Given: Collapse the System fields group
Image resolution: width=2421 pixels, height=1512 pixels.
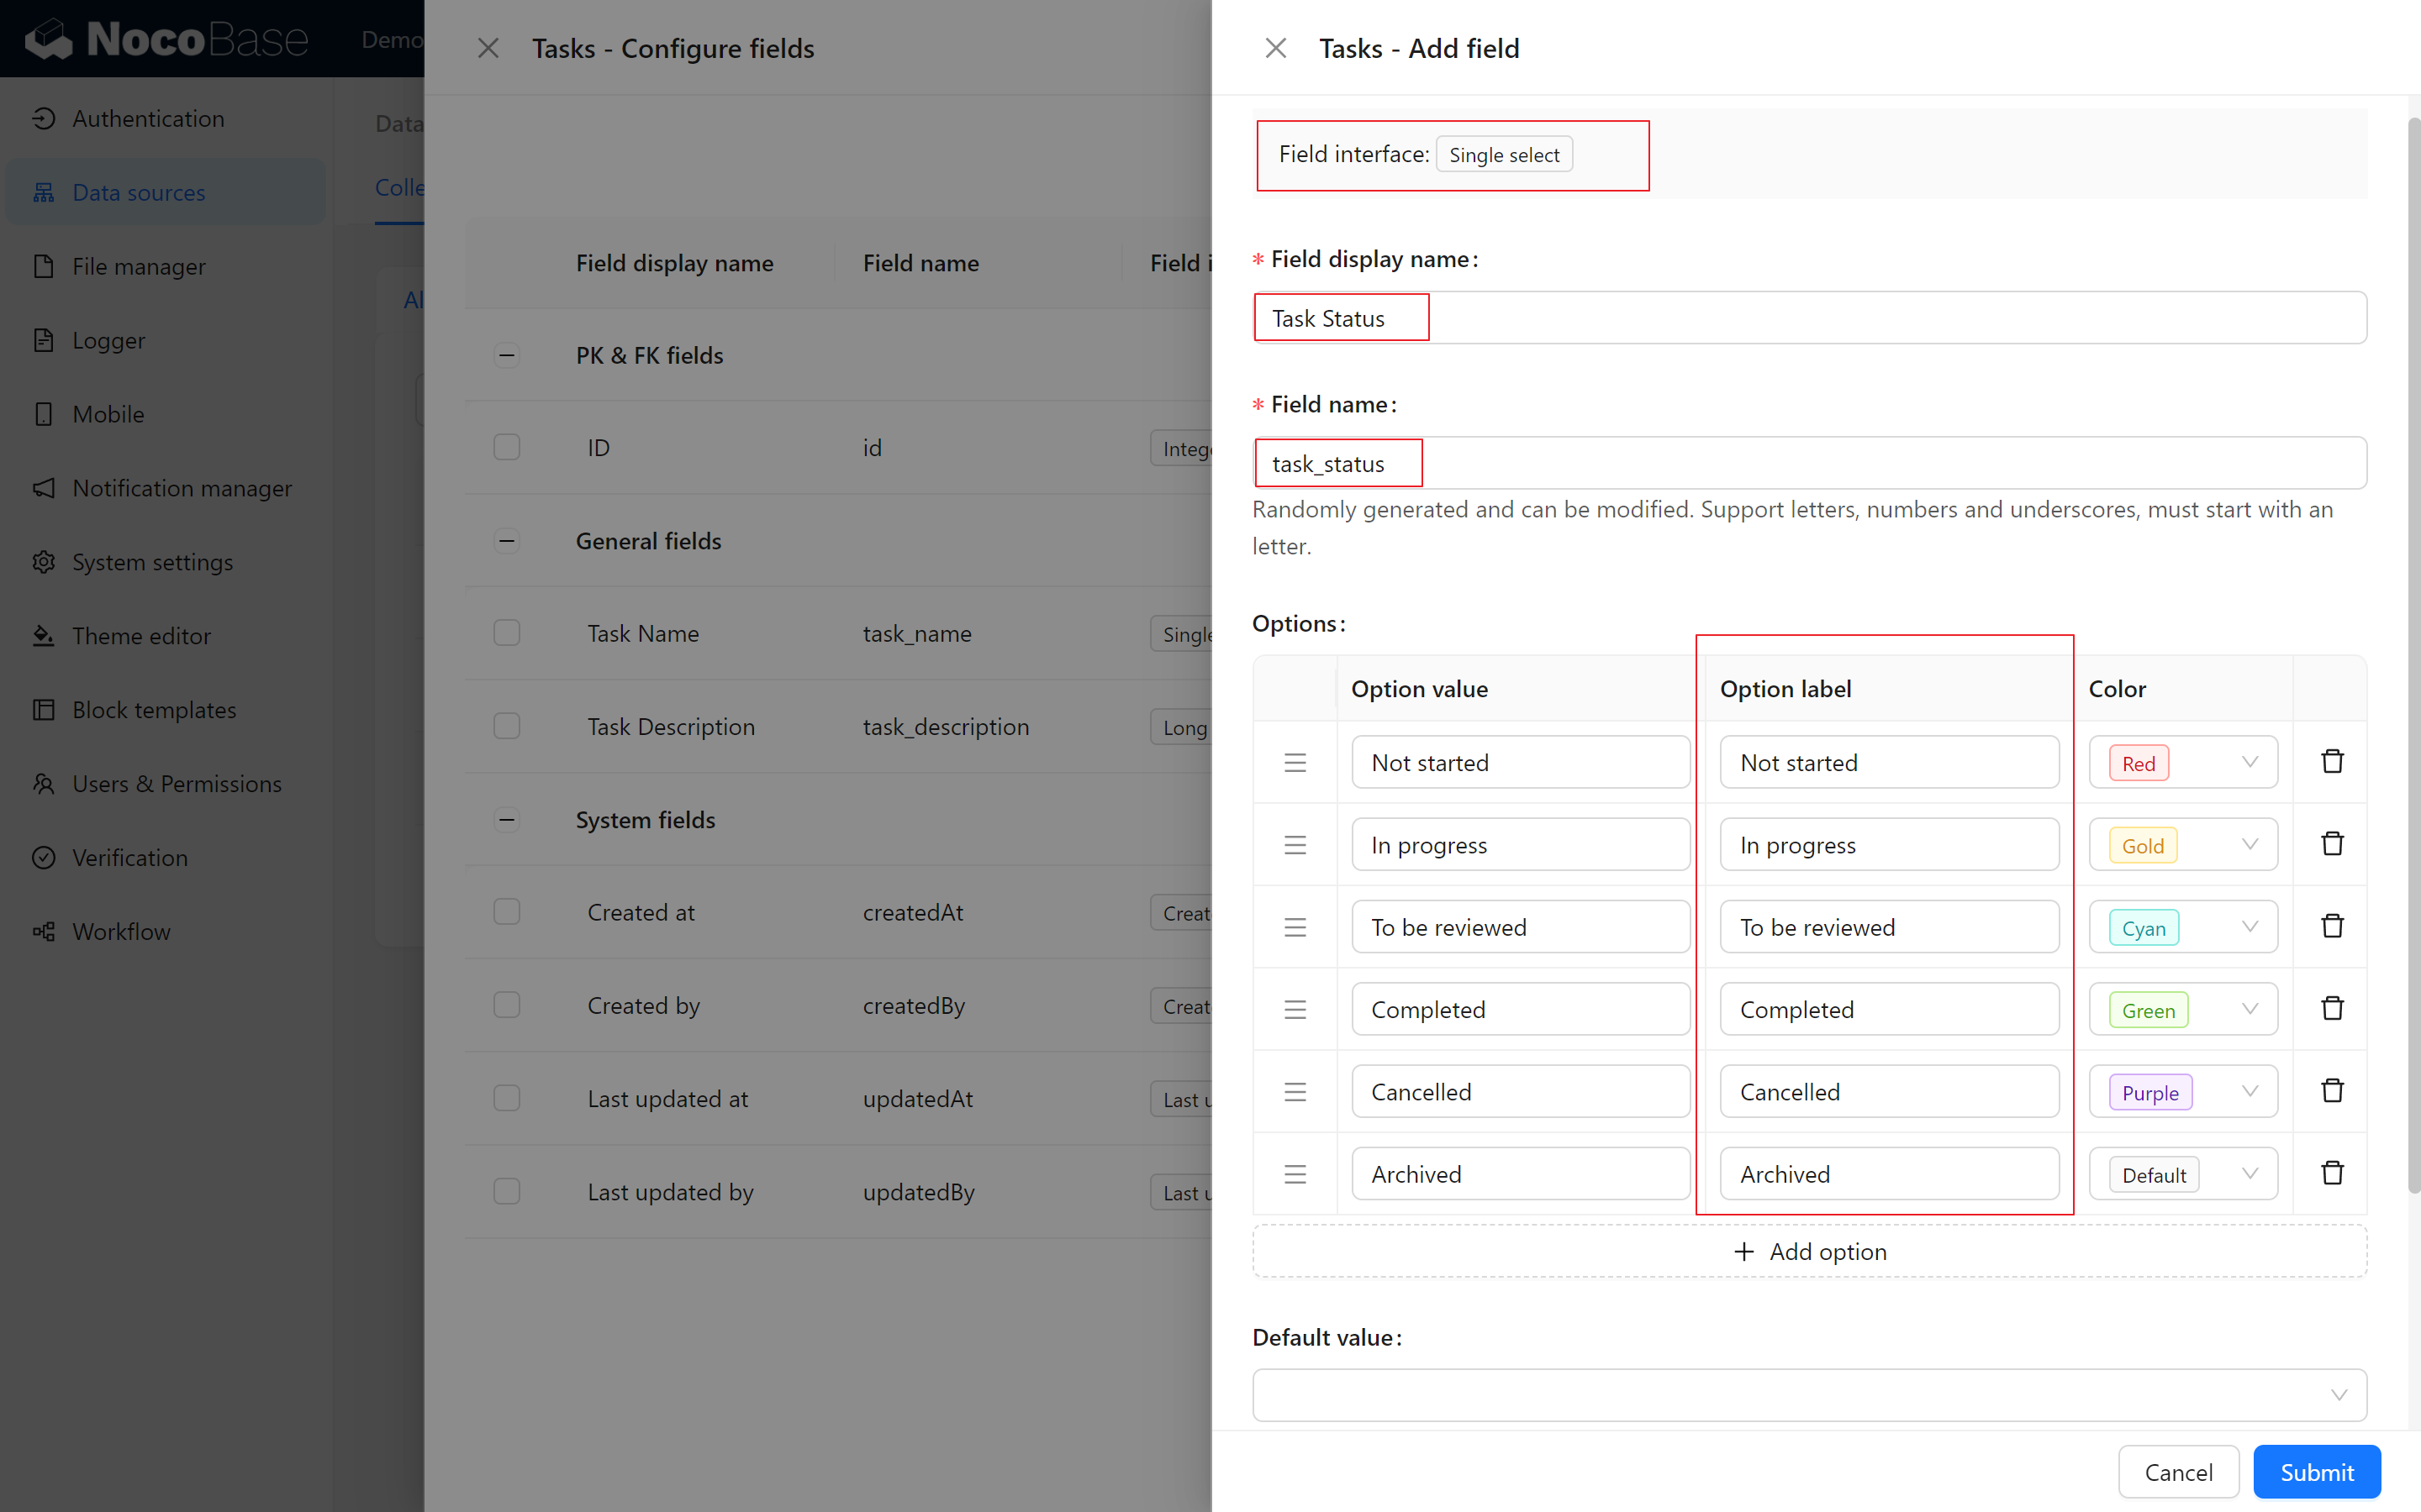Looking at the screenshot, I should coord(507,820).
